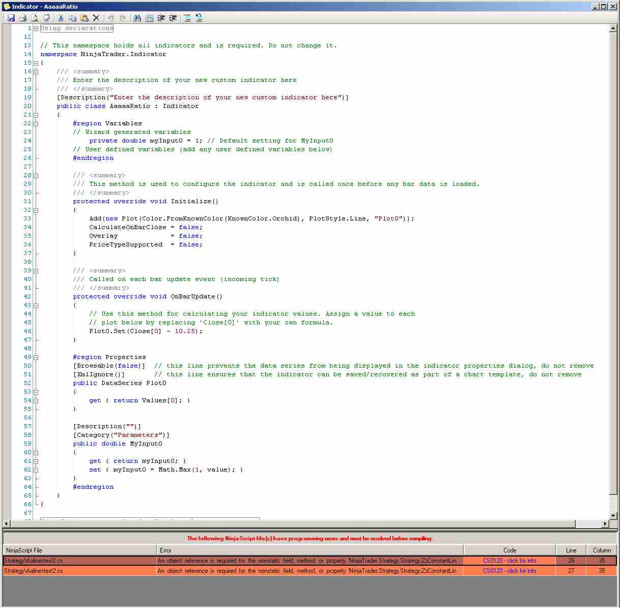Copy the selected code
This screenshot has height=609, width=620.
click(72, 18)
